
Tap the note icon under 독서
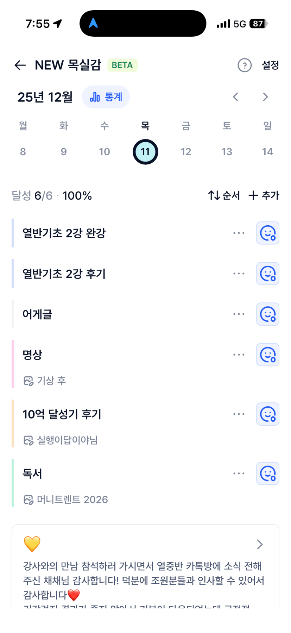[28, 500]
